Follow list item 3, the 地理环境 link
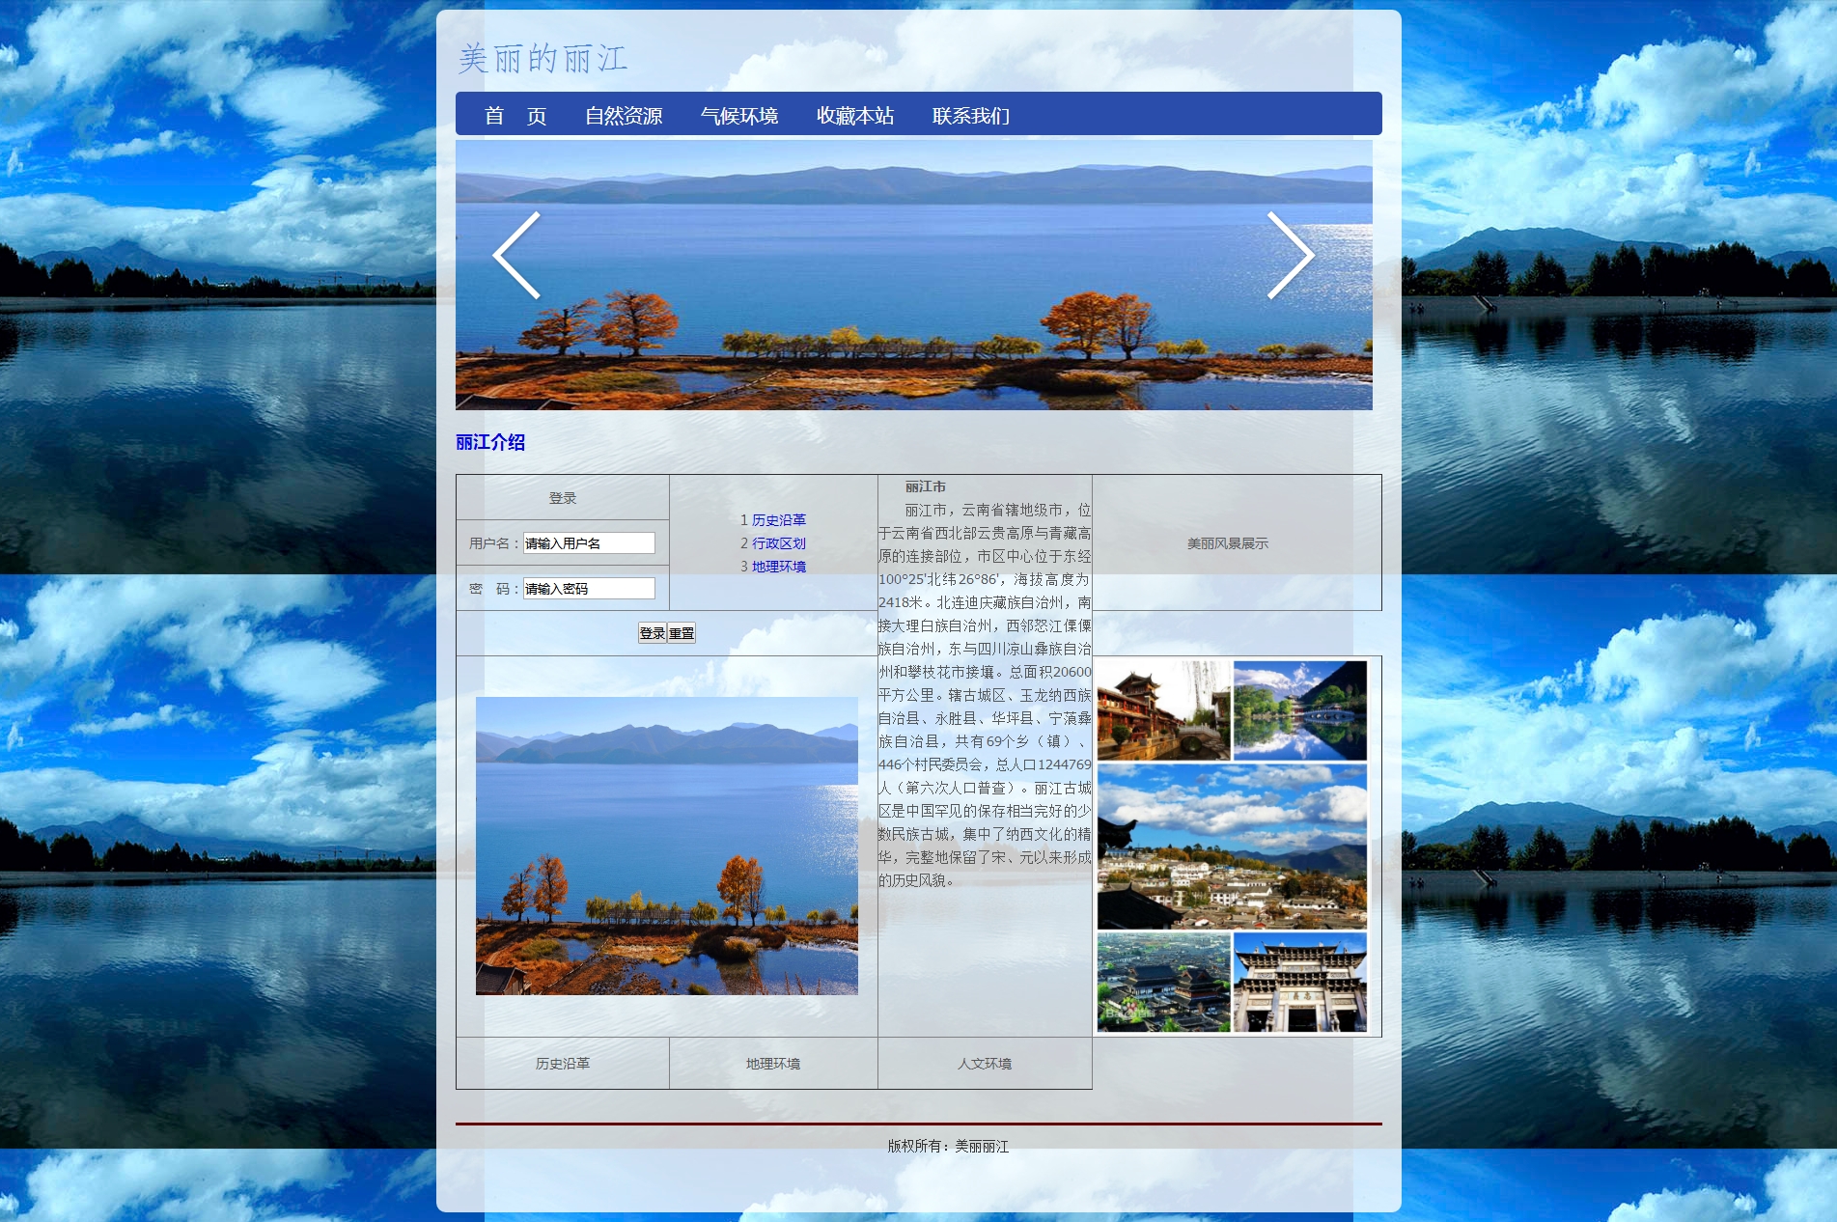This screenshot has height=1222, width=1837. point(778,567)
